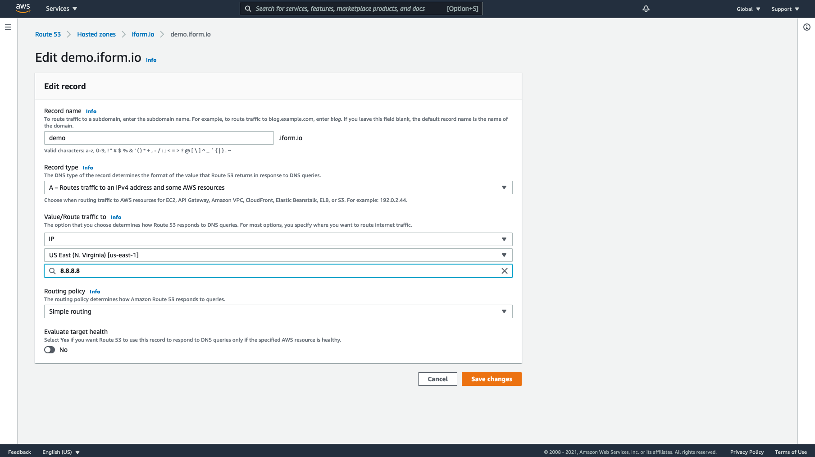Viewport: 815px width, 457px height.
Task: Open the AWS home logo
Action: coord(23,8)
